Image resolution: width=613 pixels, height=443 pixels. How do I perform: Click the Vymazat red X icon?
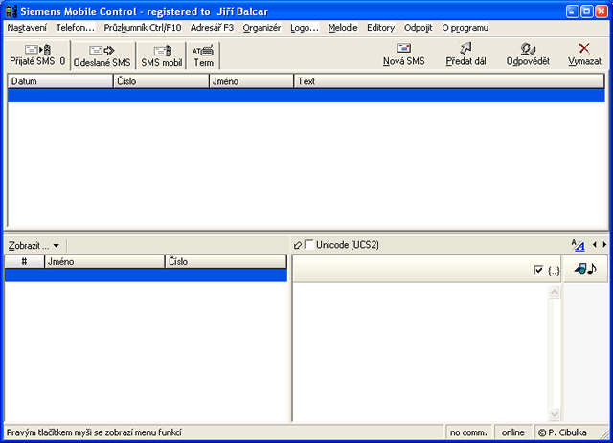[x=584, y=48]
